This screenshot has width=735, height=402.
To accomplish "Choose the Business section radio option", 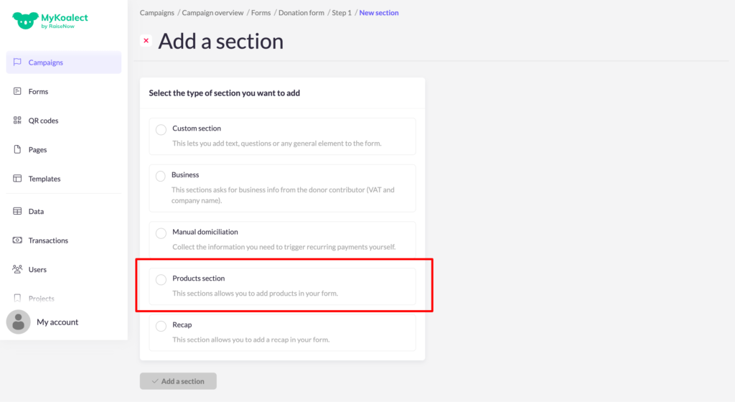I will 161,176.
